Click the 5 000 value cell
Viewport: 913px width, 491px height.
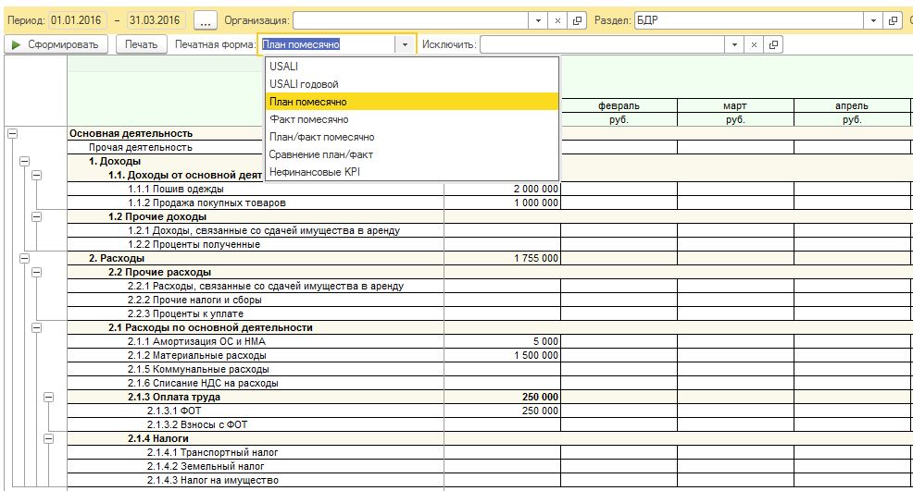click(502, 341)
